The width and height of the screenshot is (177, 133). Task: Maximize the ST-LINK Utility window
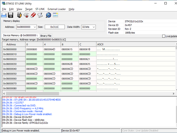point(165,3)
